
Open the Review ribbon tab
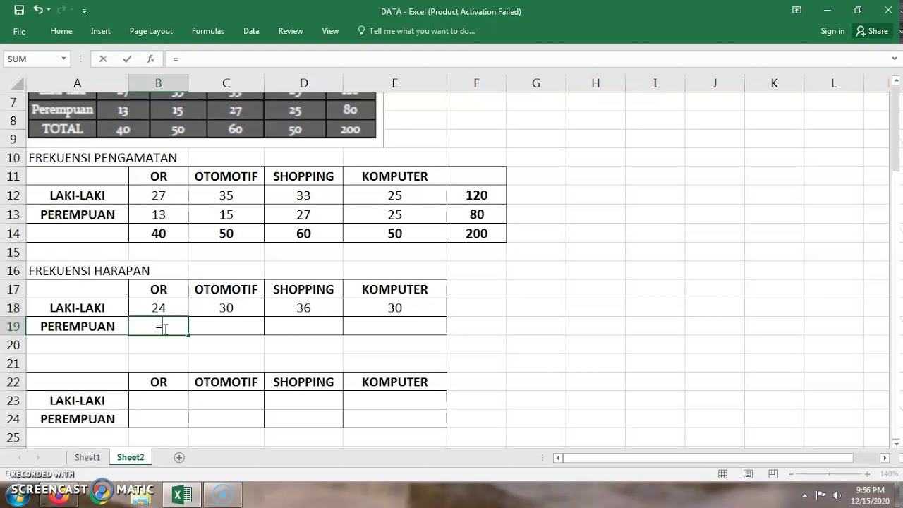[x=291, y=31]
